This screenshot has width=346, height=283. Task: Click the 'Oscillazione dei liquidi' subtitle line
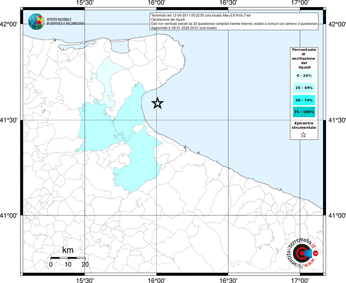(x=168, y=20)
